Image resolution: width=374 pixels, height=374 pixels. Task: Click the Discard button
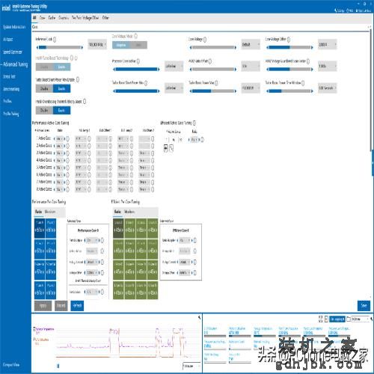coord(61,306)
